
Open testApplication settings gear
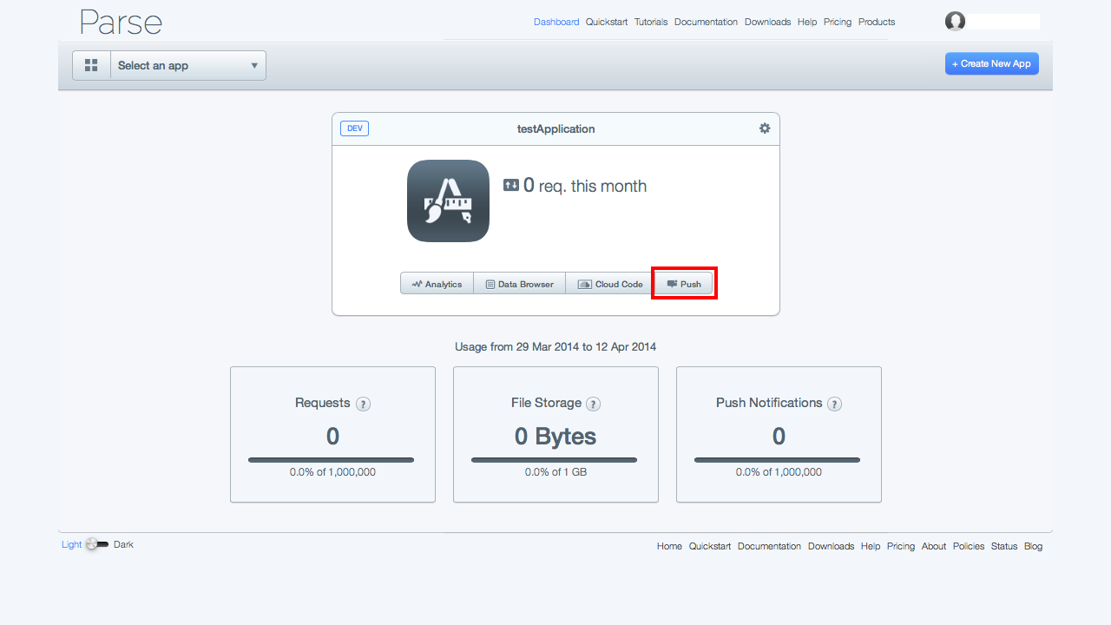765,128
